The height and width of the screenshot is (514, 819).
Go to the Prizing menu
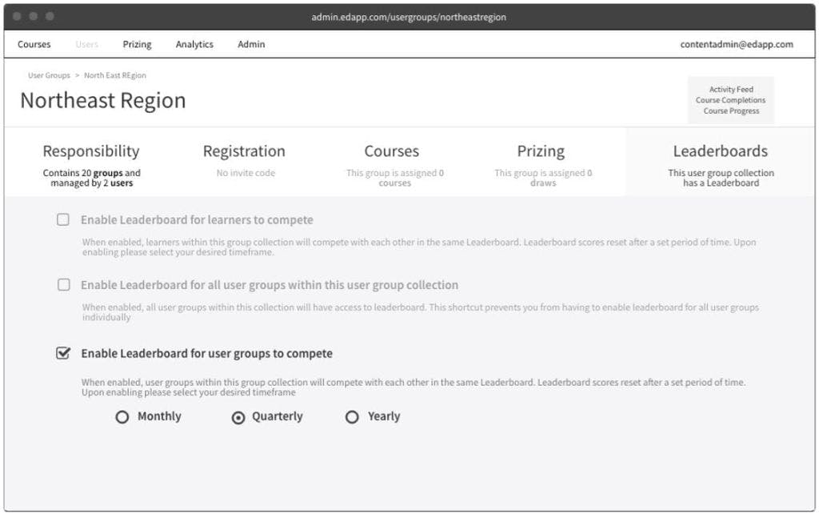tap(137, 45)
